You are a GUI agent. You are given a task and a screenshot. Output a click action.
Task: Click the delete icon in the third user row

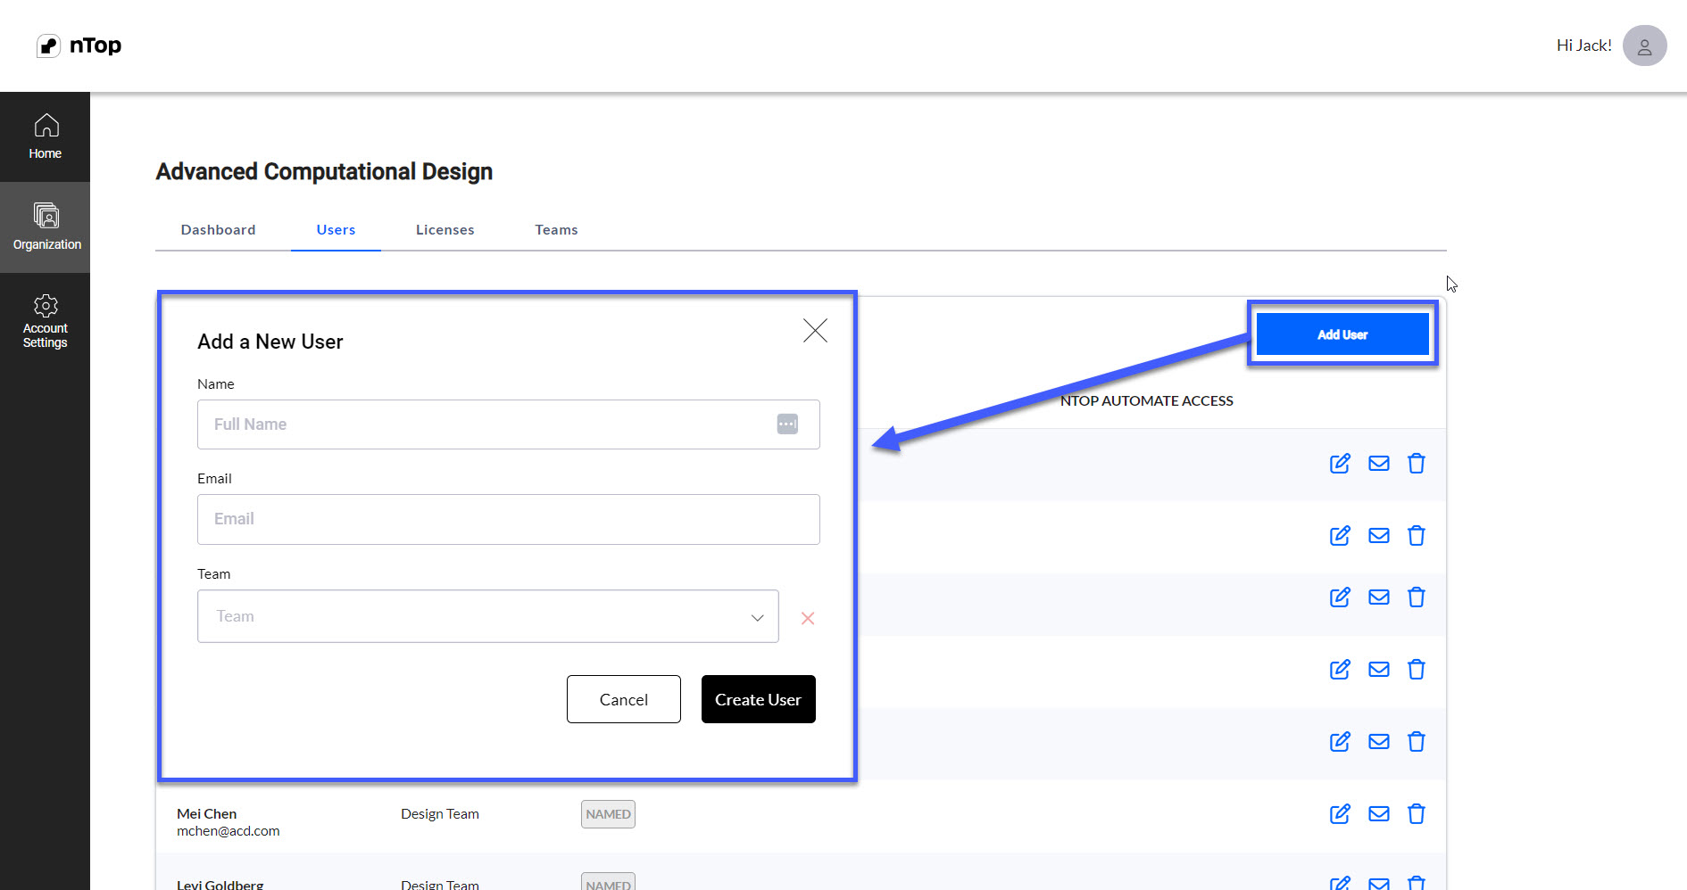(x=1417, y=597)
